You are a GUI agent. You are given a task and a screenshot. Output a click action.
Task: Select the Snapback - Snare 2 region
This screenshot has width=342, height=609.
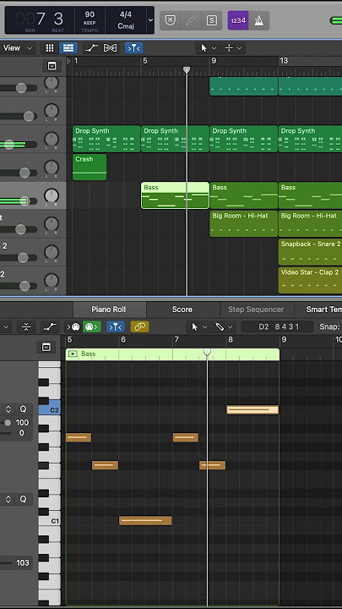tap(310, 252)
